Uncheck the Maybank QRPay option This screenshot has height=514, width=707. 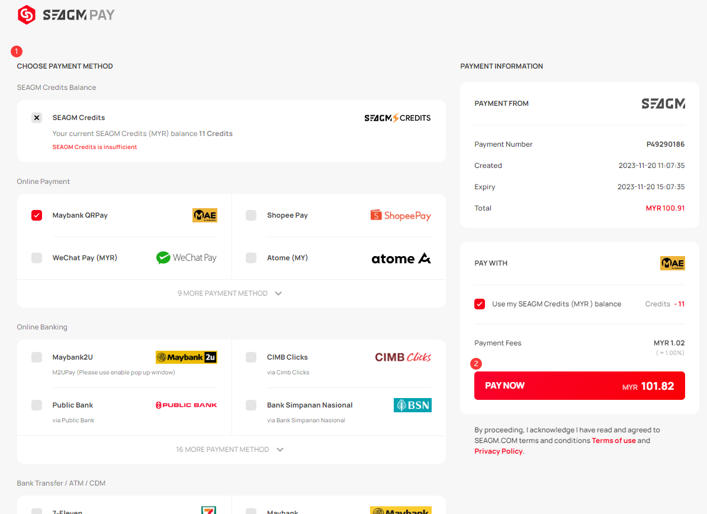pyautogui.click(x=37, y=215)
